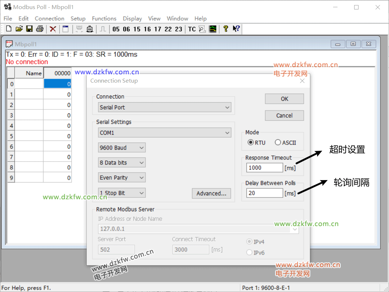The height and width of the screenshot is (292, 389).
Task: Open the Even Parity dropdown
Action: click(122, 178)
